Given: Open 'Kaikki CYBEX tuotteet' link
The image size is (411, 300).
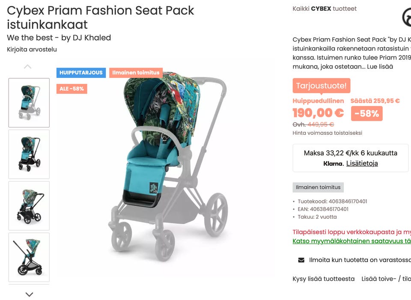Looking at the screenshot, I should (x=325, y=9).
